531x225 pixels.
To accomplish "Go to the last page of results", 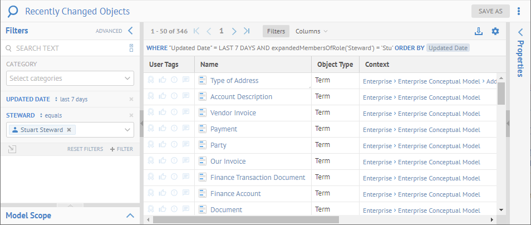I will coord(247,31).
